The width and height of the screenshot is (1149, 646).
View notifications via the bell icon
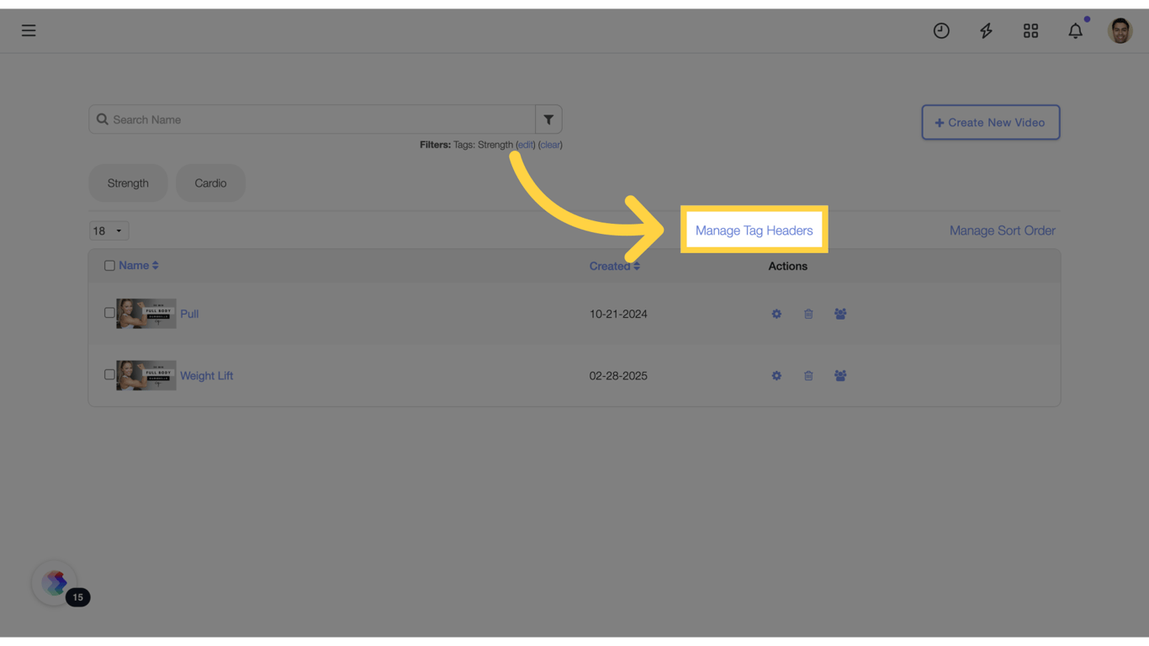[1075, 30]
